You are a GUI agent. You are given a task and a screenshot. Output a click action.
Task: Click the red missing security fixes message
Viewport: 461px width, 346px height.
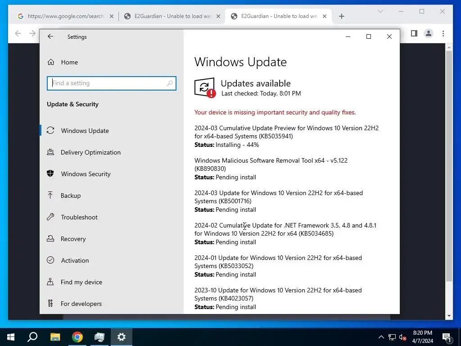coord(275,112)
